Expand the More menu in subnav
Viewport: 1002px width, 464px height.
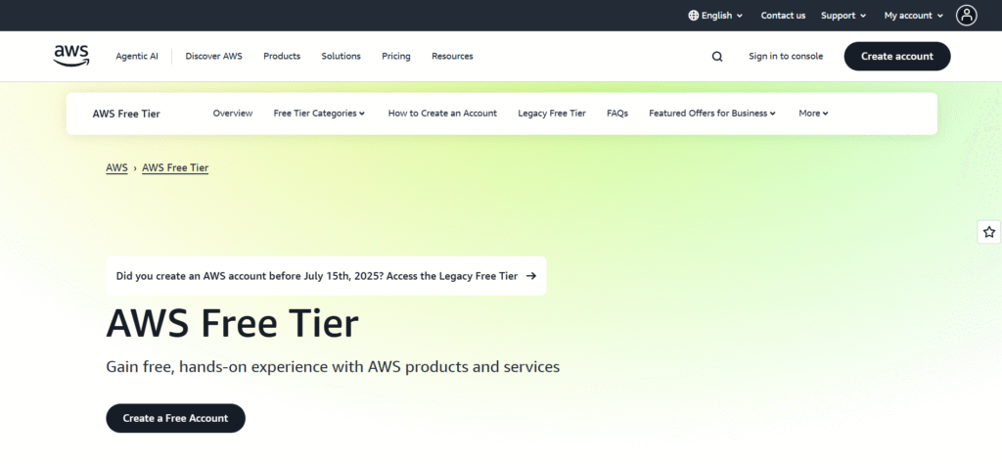pos(813,114)
